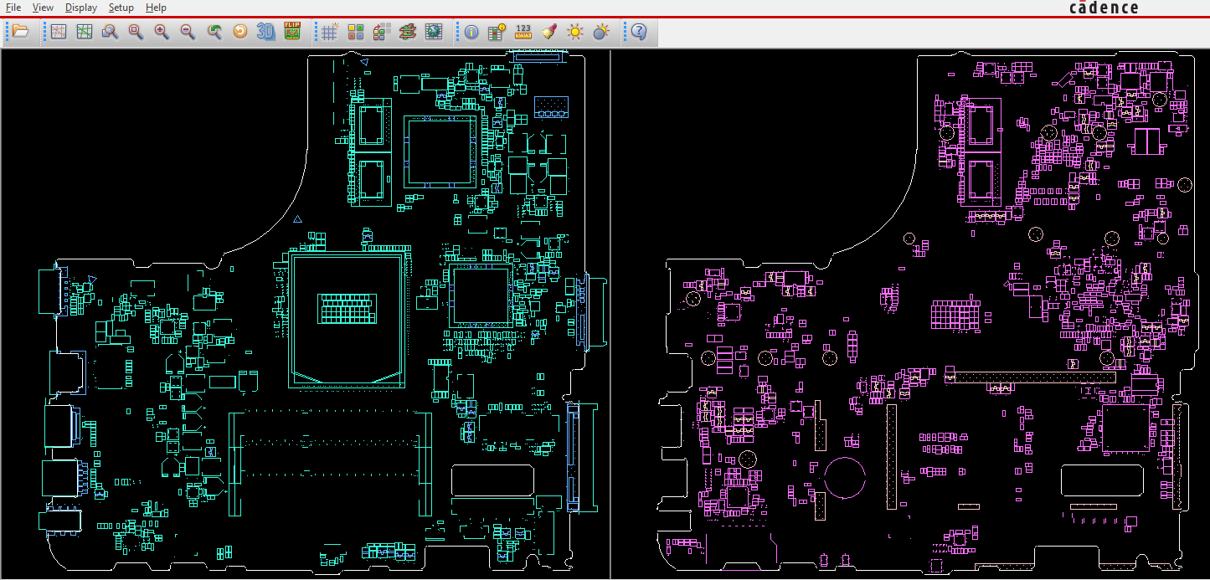Open the Setup menu
The image size is (1210, 580).
pyautogui.click(x=121, y=8)
